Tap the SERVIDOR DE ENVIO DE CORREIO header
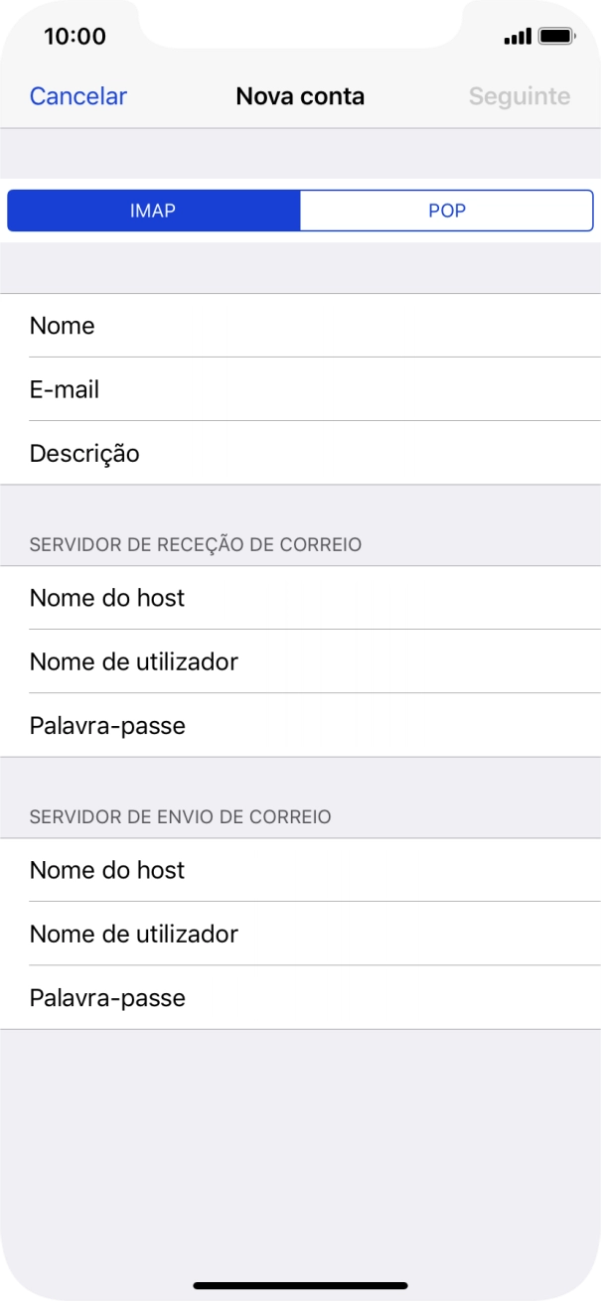 tap(179, 816)
